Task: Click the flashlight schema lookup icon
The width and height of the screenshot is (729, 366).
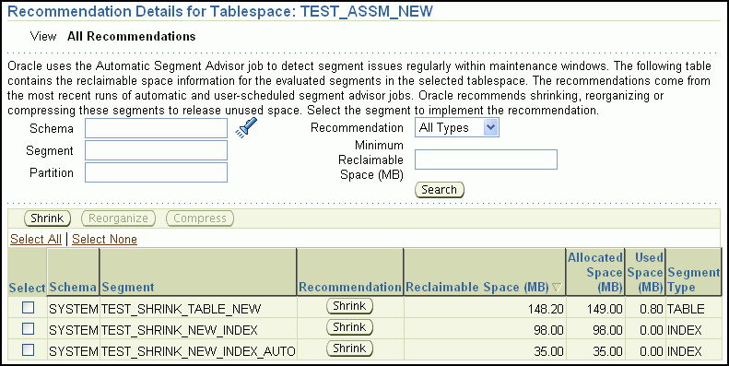Action: [x=246, y=127]
